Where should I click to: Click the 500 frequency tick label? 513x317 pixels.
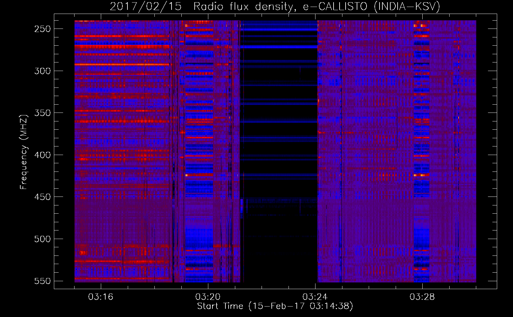[42, 239]
